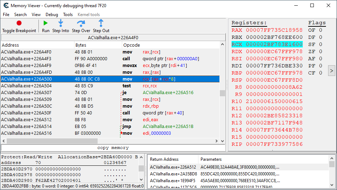Click the Step Over toolbar icon
337x190 pixels.
81,23
